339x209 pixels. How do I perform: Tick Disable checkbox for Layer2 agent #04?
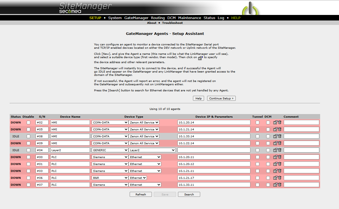[x=28, y=150]
